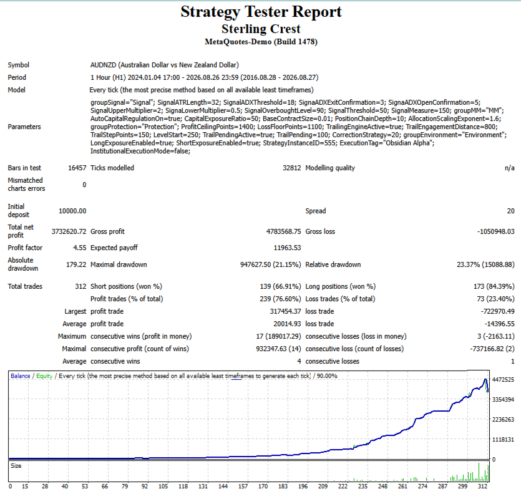Click Total trades value 312

(80, 287)
